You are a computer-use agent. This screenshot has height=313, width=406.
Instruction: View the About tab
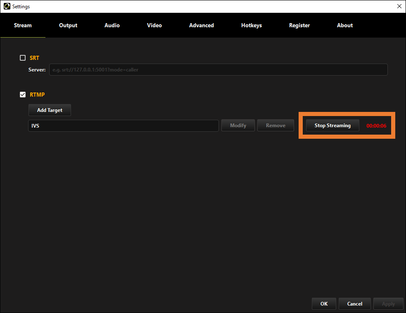click(344, 25)
